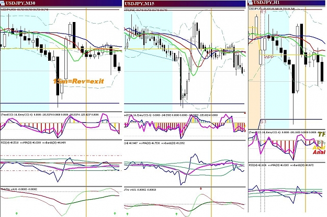Activate the USDJPY,M15 chart title bar
The height and width of the screenshot is (217, 327).
point(185,3)
